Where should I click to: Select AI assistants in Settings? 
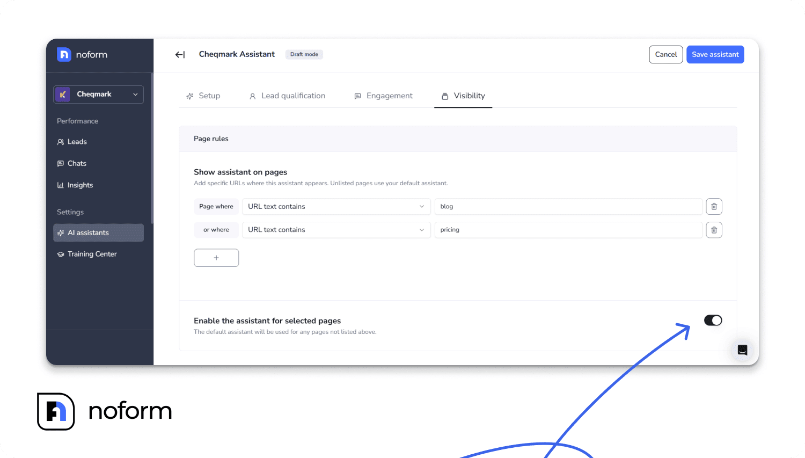89,232
